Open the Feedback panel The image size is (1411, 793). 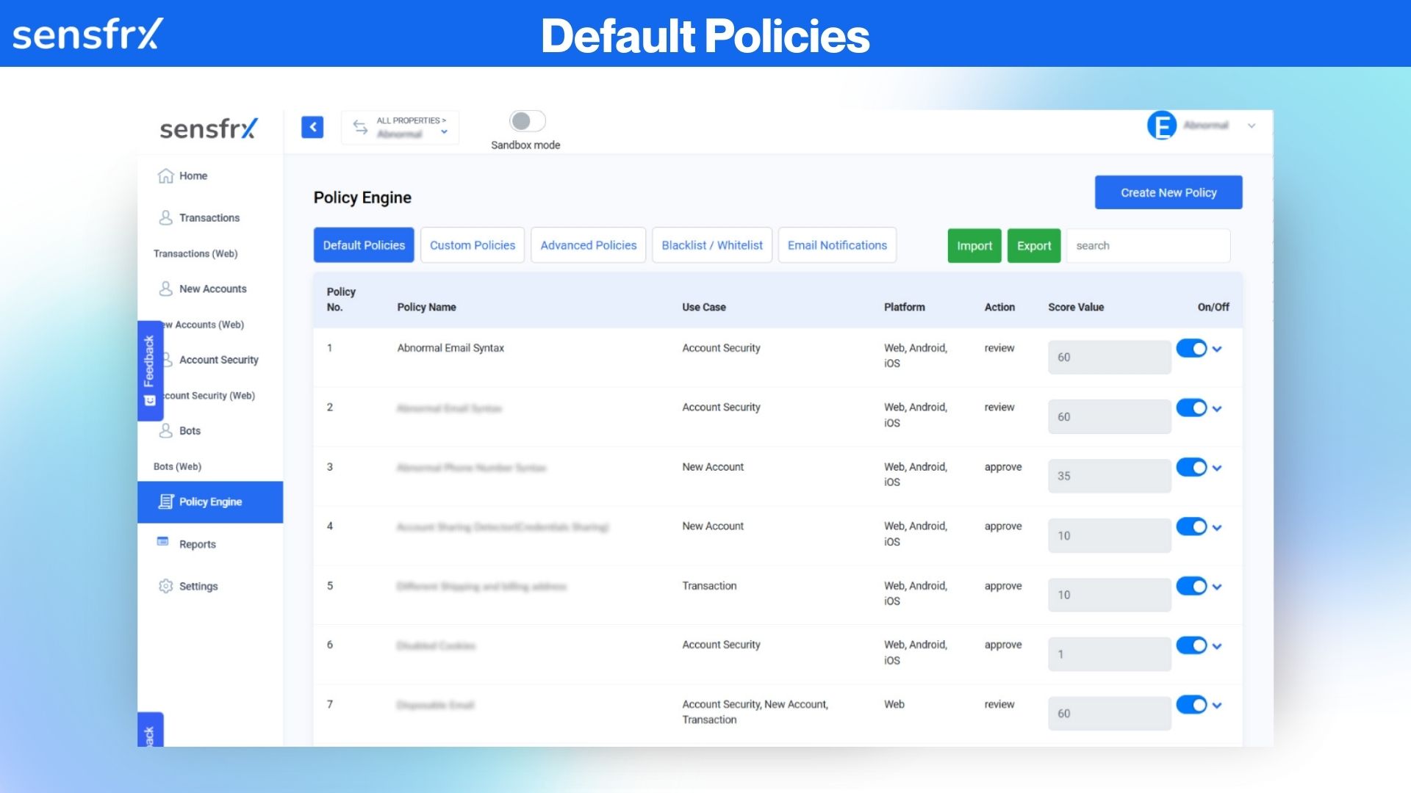coord(150,371)
